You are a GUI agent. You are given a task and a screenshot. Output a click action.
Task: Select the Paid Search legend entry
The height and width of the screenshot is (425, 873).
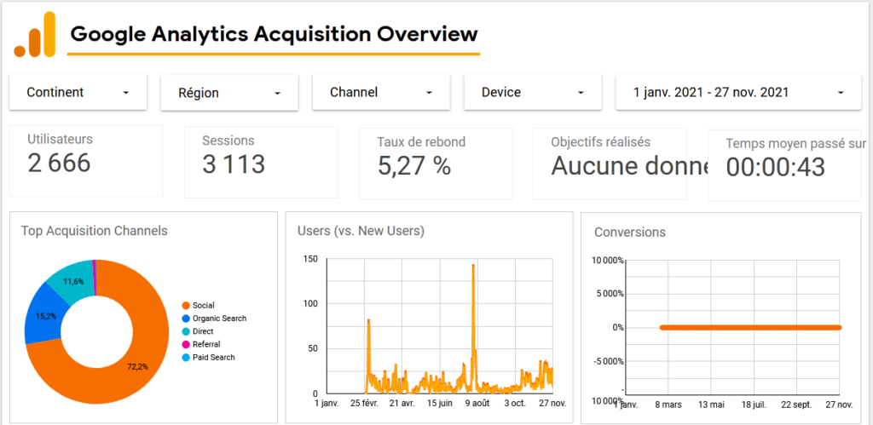213,357
